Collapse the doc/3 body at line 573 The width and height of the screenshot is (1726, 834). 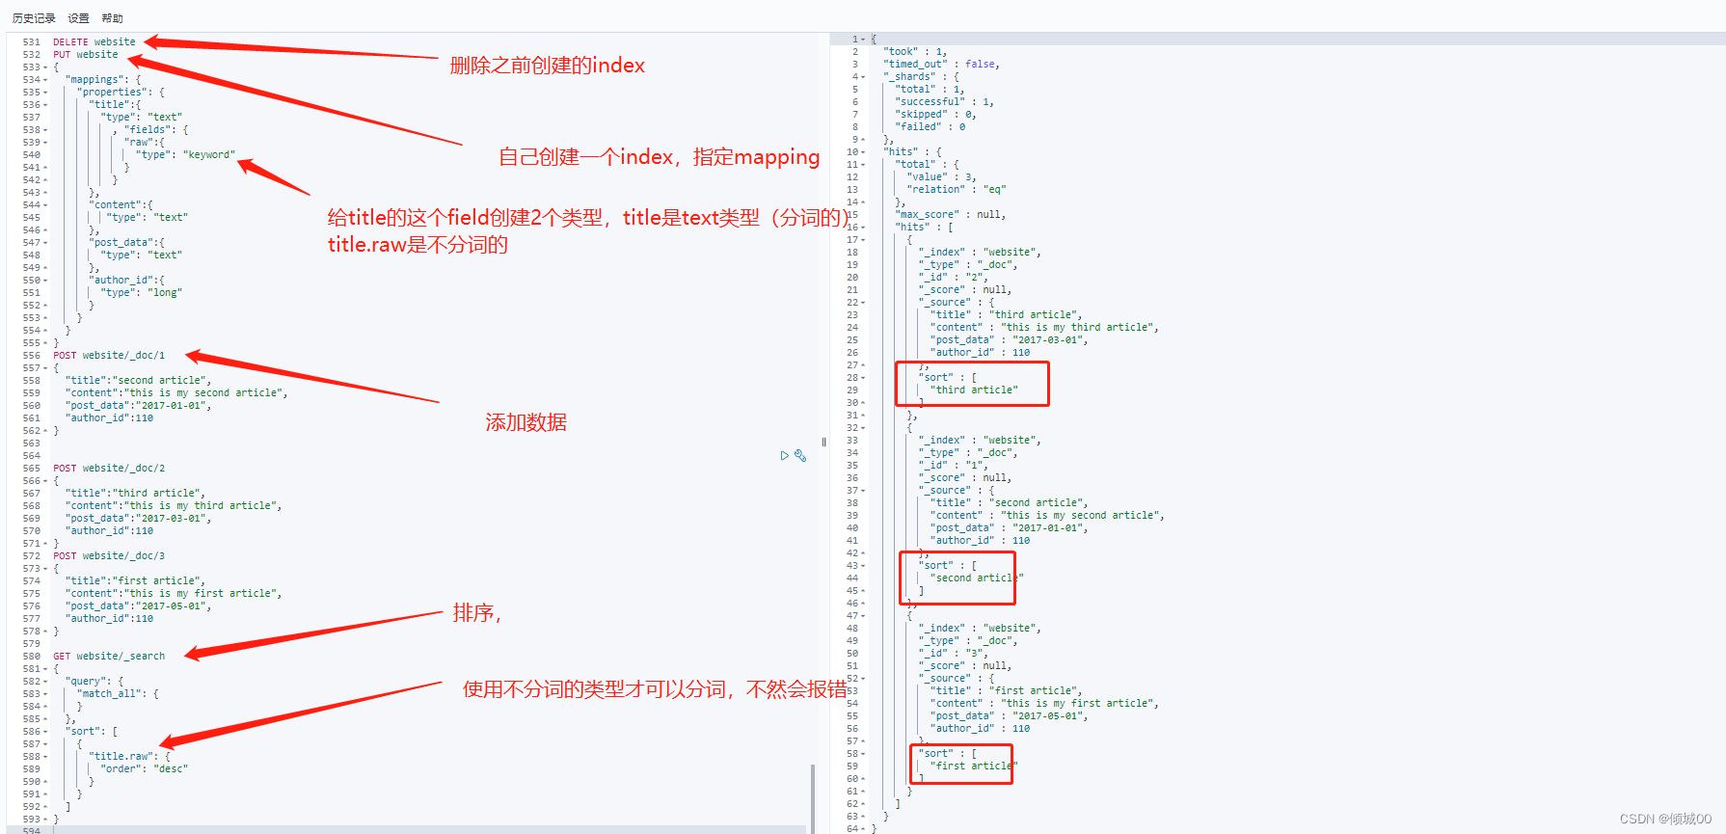46,569
